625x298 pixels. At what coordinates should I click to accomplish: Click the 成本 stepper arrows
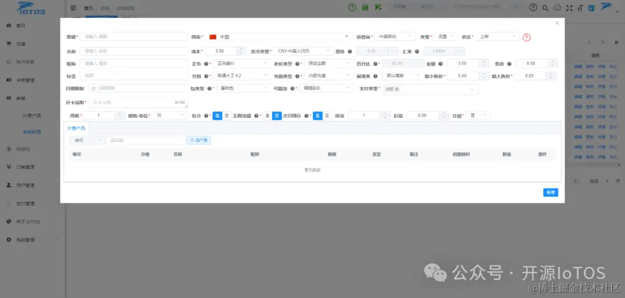click(241, 51)
